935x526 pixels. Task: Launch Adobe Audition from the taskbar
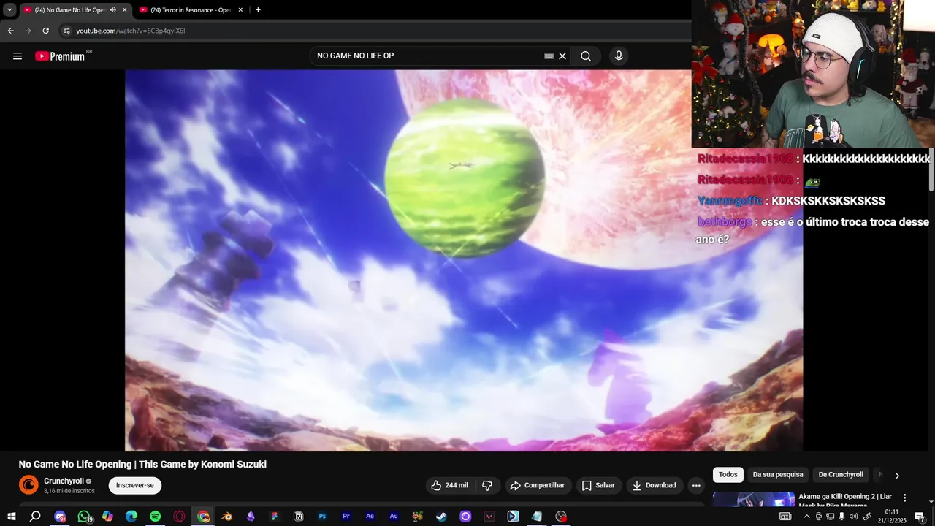394,517
